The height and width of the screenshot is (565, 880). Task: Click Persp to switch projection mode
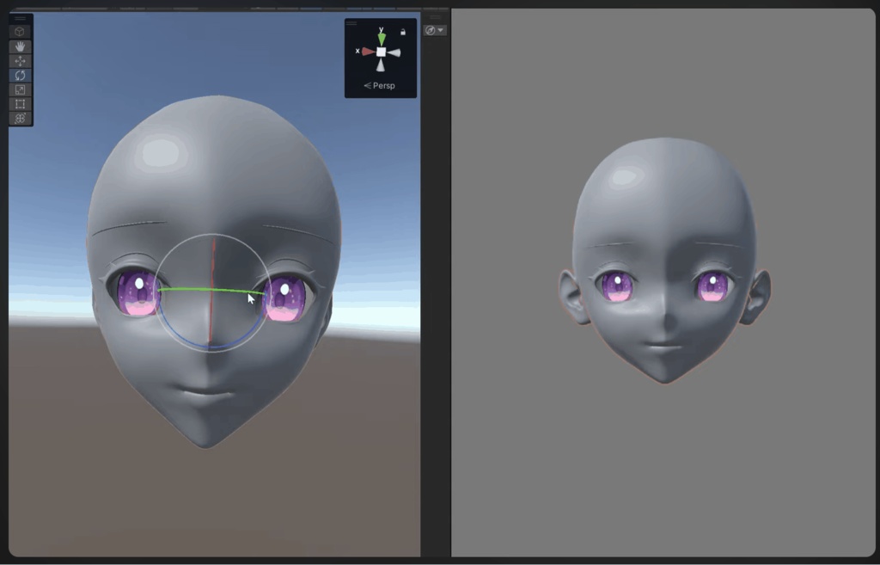[x=381, y=85]
